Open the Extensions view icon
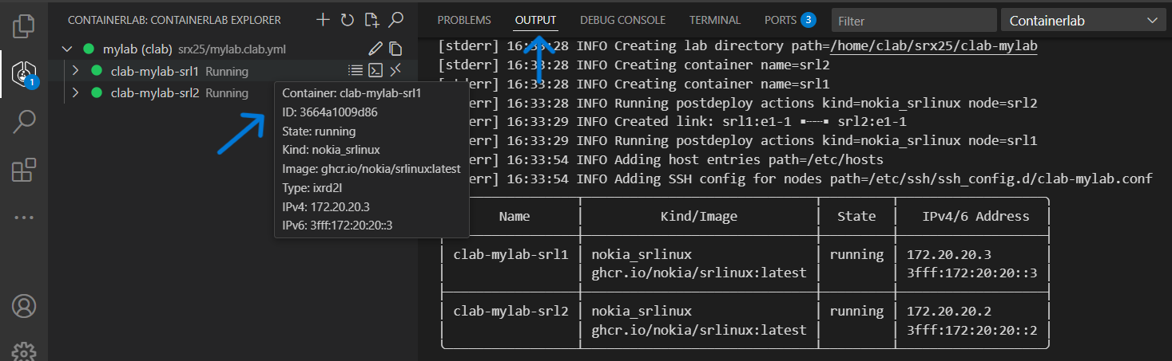Screen dimensions: 1172x361 click(x=24, y=170)
